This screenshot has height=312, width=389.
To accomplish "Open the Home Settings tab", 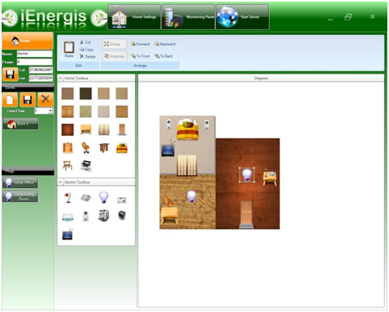I will tap(134, 17).
